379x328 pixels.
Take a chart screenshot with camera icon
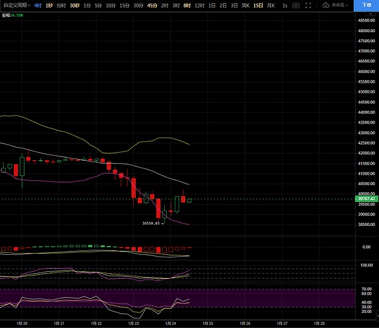tap(296, 5)
